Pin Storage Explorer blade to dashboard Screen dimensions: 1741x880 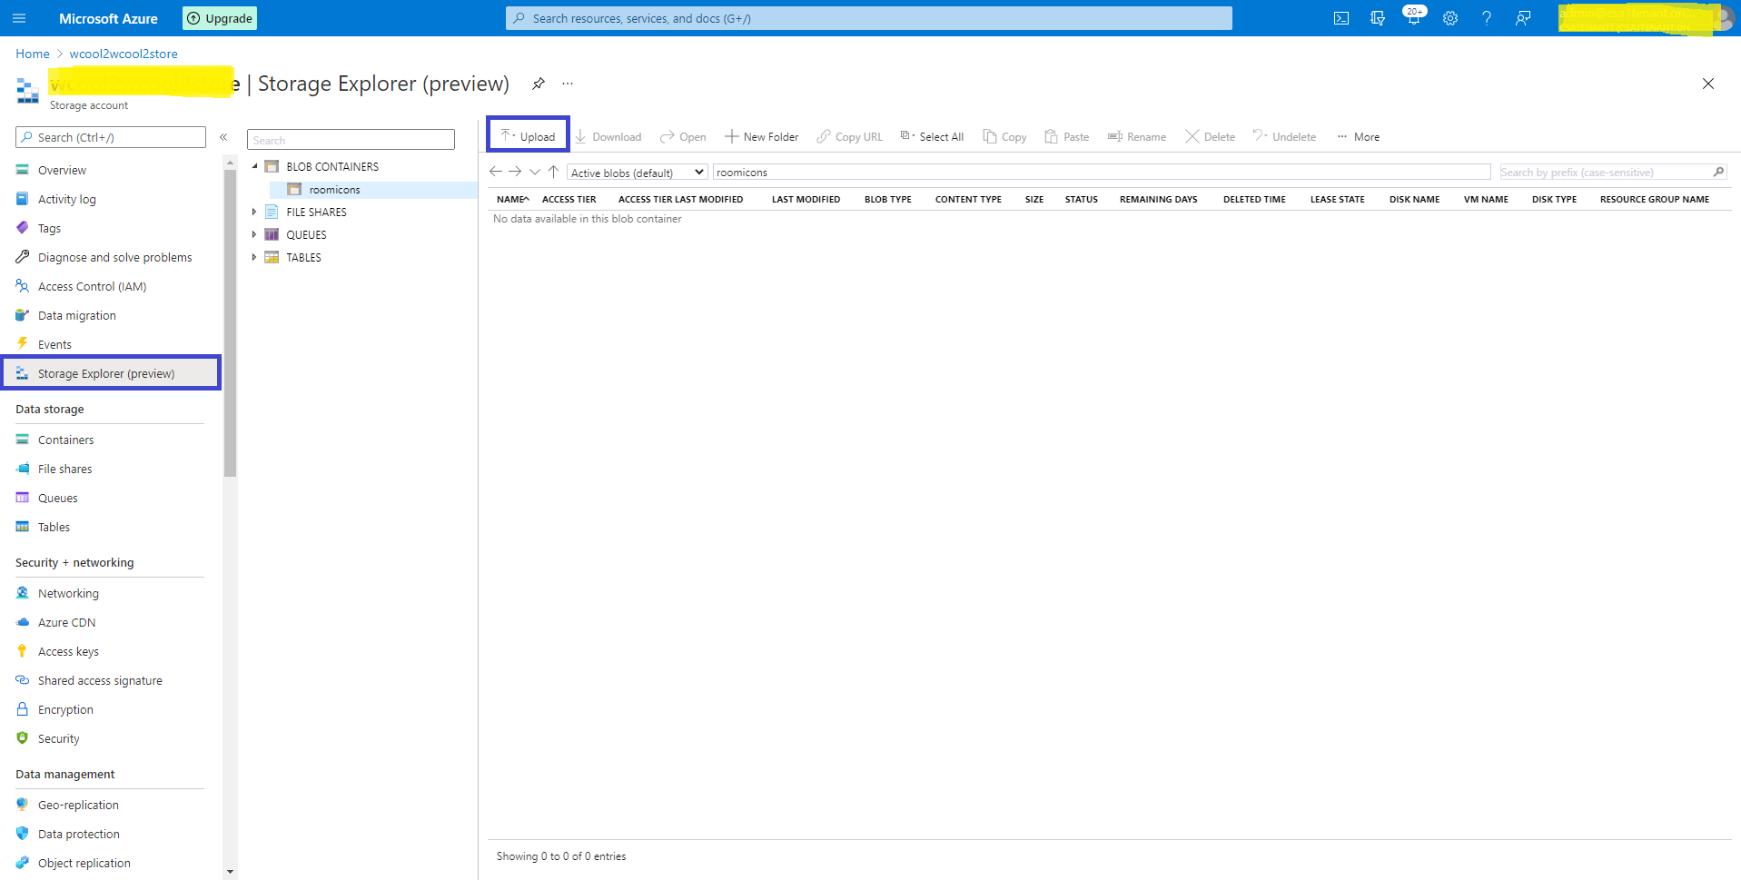[x=539, y=84]
